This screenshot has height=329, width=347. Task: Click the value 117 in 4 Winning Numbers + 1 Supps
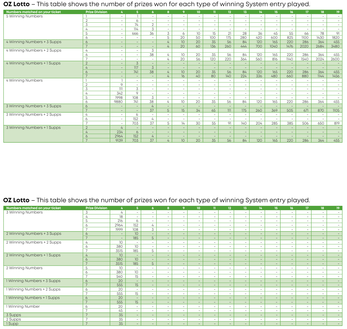[136, 67]
